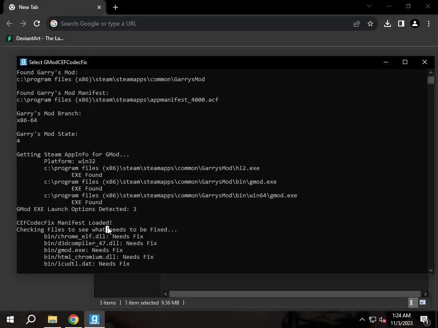Close the New Tab tab
Screen dimensions: 438x328
pos(99,7)
